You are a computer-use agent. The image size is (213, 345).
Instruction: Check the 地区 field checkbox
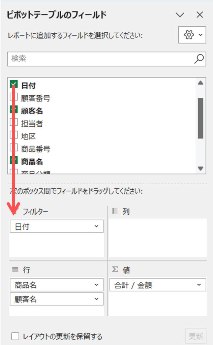pyautogui.click(x=14, y=135)
